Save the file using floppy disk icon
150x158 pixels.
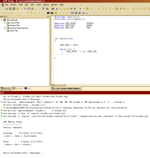(10, 9)
